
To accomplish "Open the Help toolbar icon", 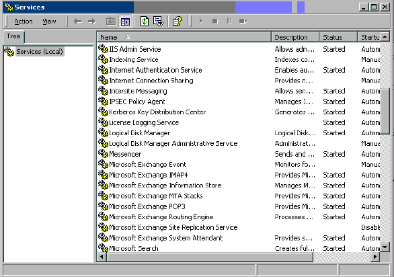I will point(177,22).
